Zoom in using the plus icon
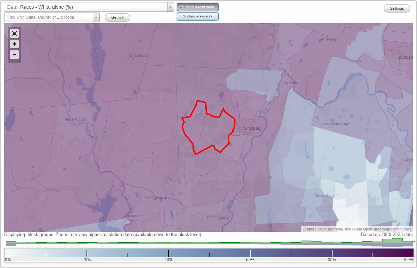Screen dimensions: 417x268 point(14,44)
